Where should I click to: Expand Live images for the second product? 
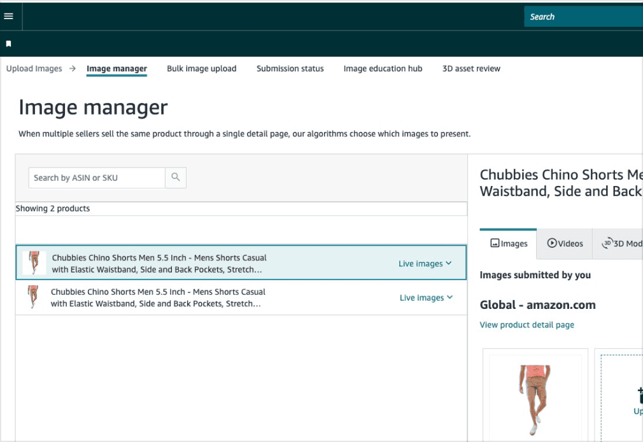[426, 297]
